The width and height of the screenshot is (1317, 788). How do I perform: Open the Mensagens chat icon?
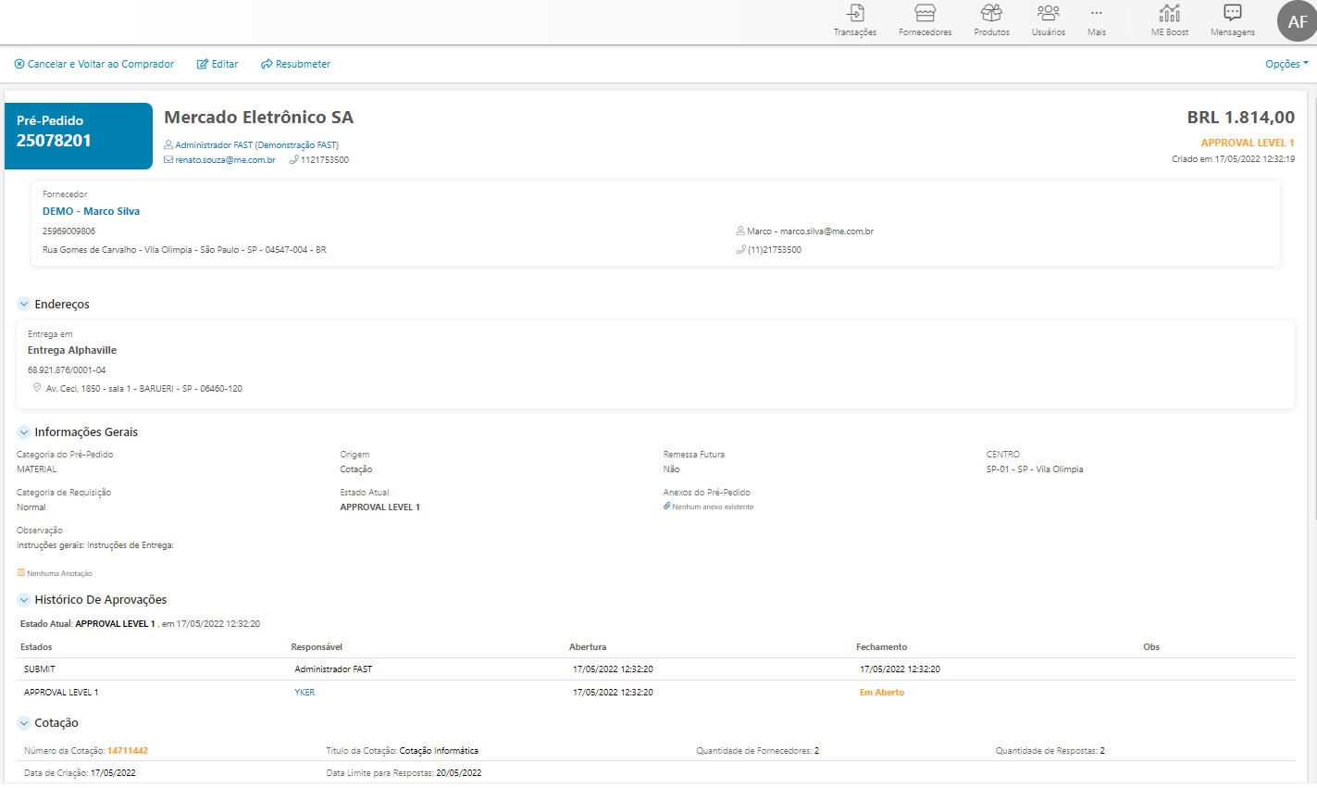pyautogui.click(x=1233, y=13)
